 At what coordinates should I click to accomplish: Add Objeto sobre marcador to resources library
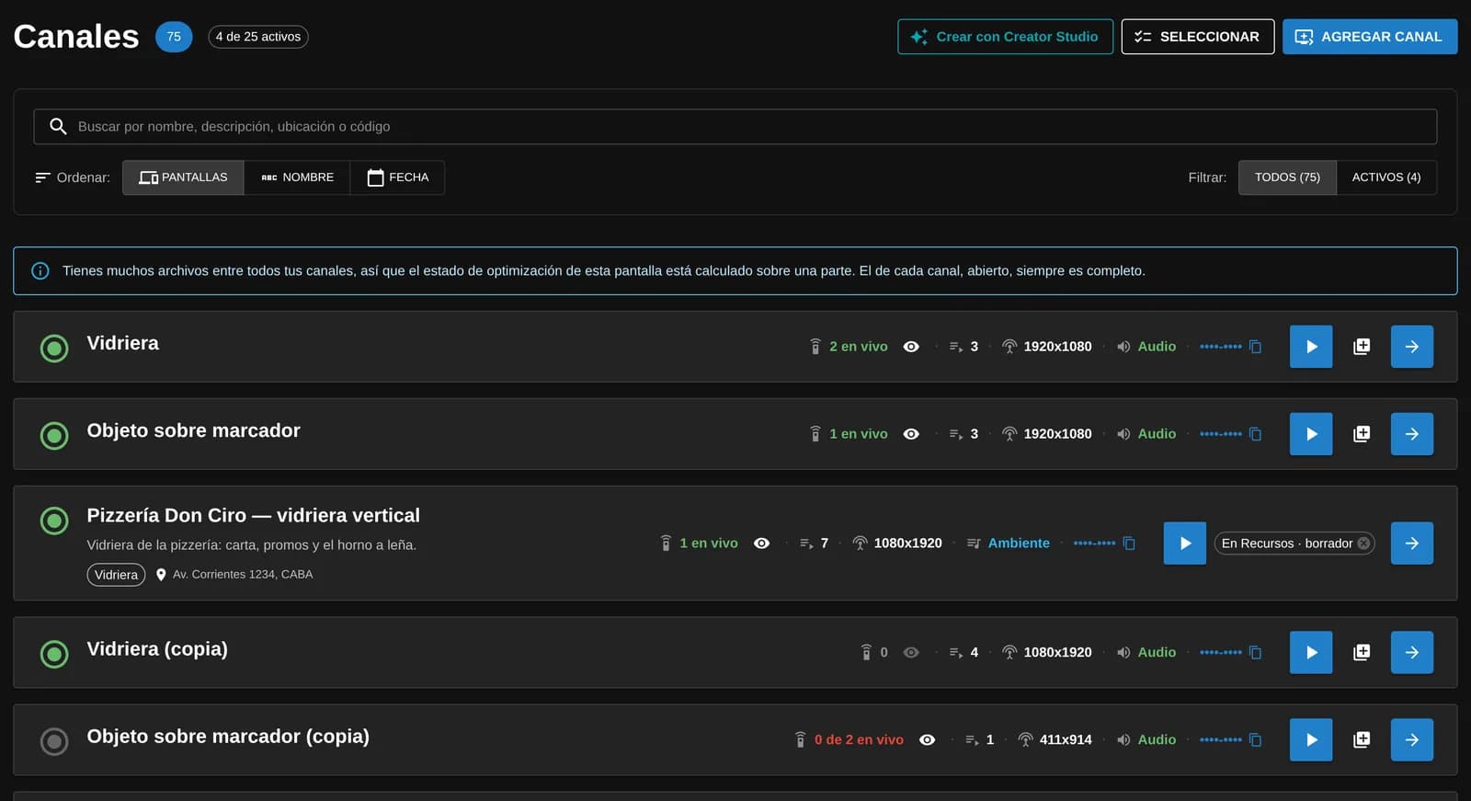point(1362,434)
